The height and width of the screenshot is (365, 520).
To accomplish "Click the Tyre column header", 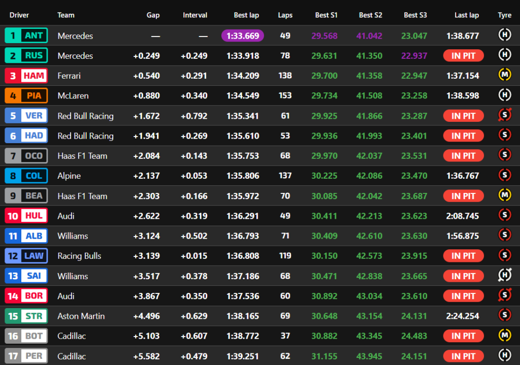I will coord(504,15).
